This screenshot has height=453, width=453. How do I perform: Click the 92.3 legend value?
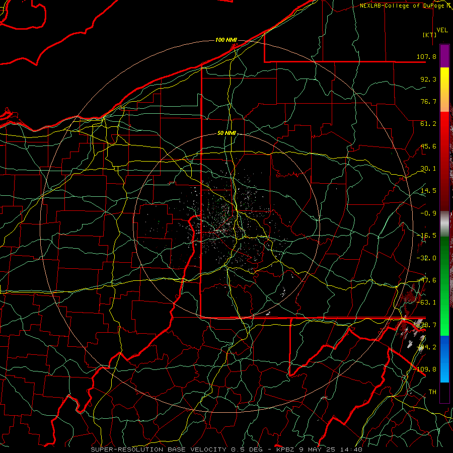(x=428, y=79)
